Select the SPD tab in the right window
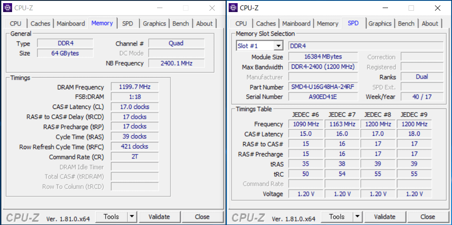The width and height of the screenshot is (452, 225). tap(353, 23)
